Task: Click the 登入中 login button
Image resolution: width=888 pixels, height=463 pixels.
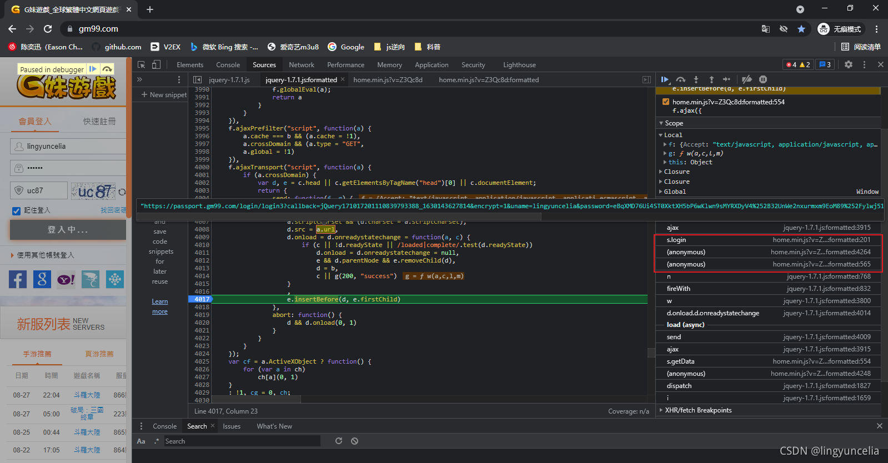Action: tap(68, 230)
